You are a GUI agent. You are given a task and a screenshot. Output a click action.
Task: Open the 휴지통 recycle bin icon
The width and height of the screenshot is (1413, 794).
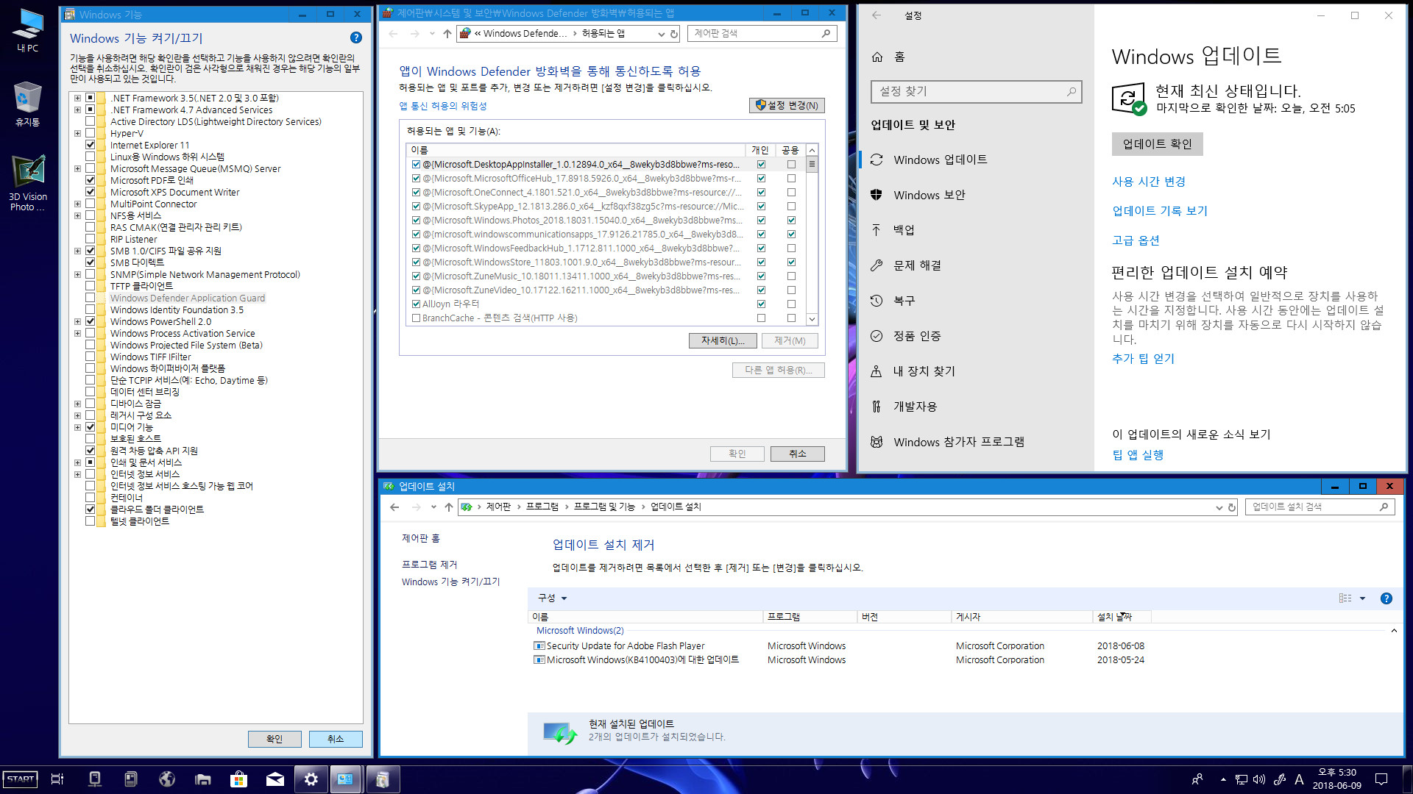point(28,104)
